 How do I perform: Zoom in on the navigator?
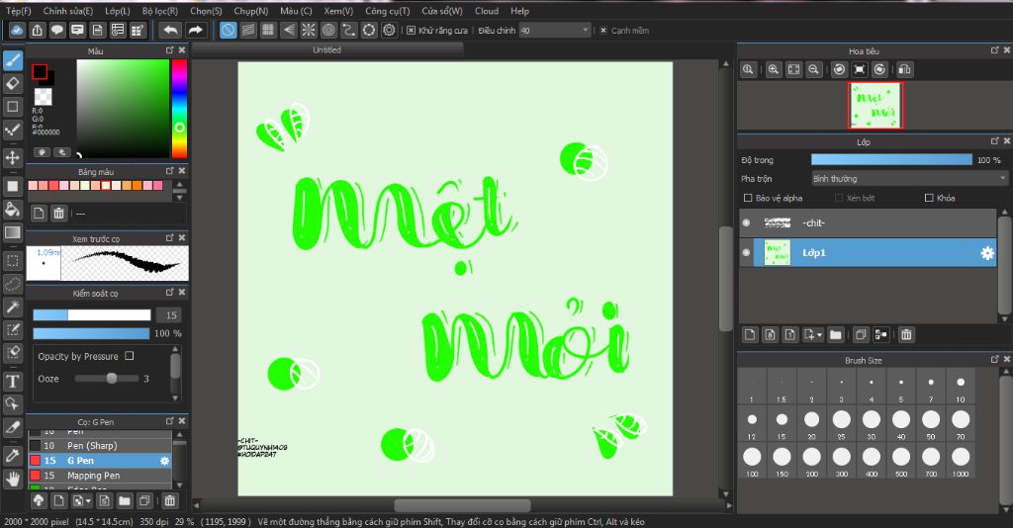tap(774, 69)
